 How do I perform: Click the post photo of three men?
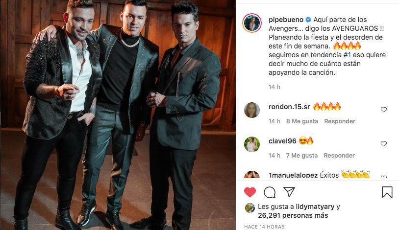pyautogui.click(x=118, y=115)
